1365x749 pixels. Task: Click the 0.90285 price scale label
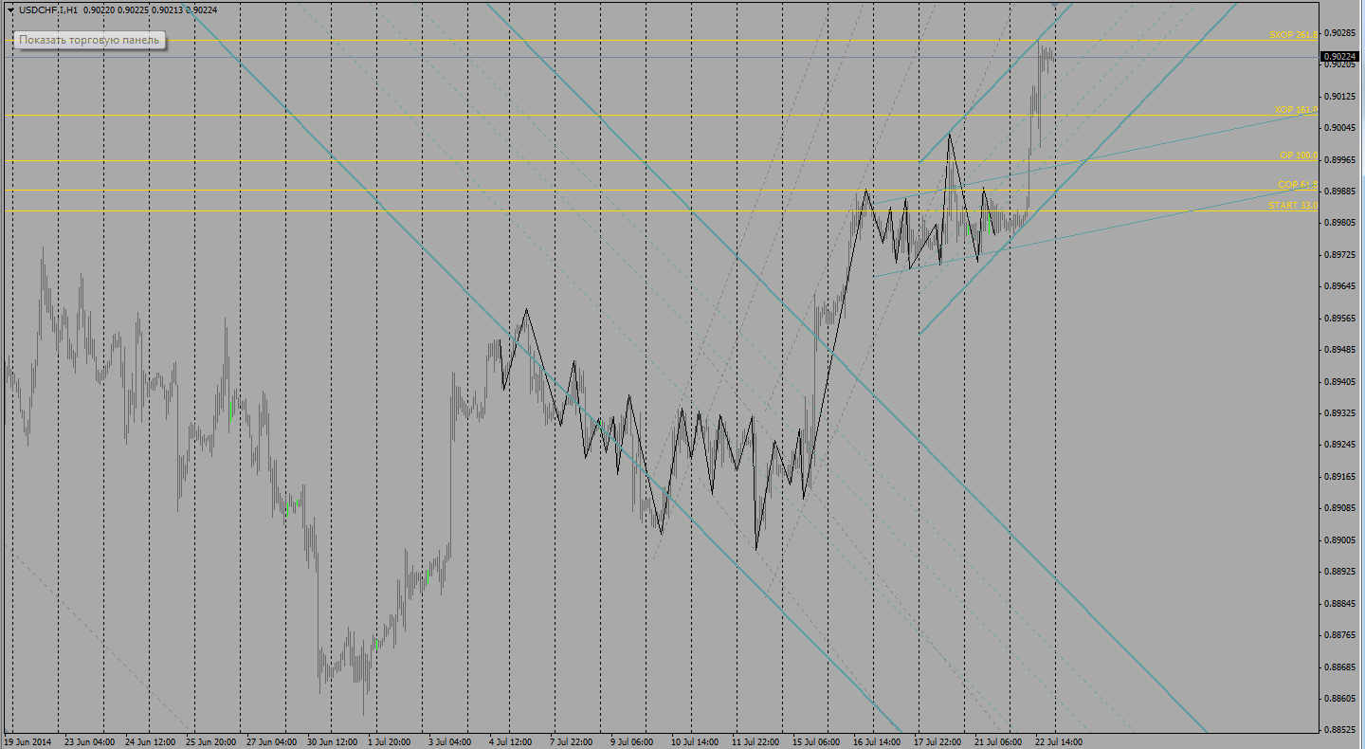point(1340,33)
